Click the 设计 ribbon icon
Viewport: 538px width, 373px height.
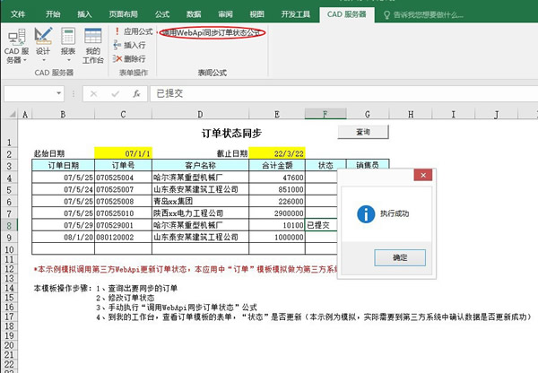click(x=43, y=43)
